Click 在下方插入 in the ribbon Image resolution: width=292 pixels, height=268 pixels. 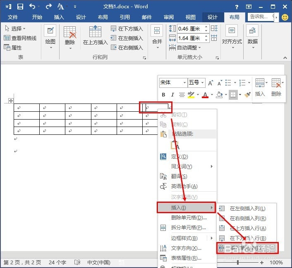pos(127,28)
